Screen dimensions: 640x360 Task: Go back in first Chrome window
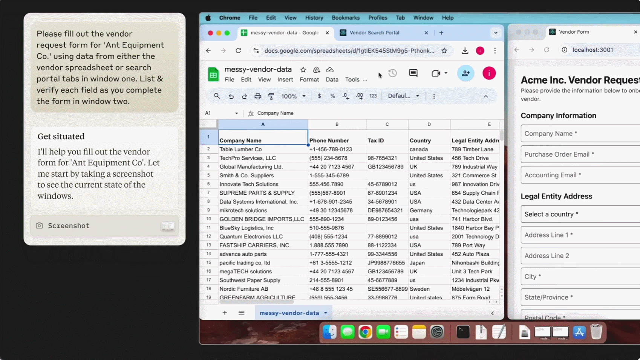(x=208, y=50)
